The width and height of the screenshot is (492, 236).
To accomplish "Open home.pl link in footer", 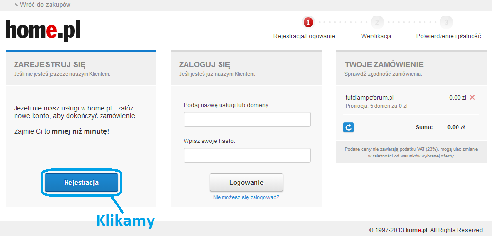I will coord(416,230).
